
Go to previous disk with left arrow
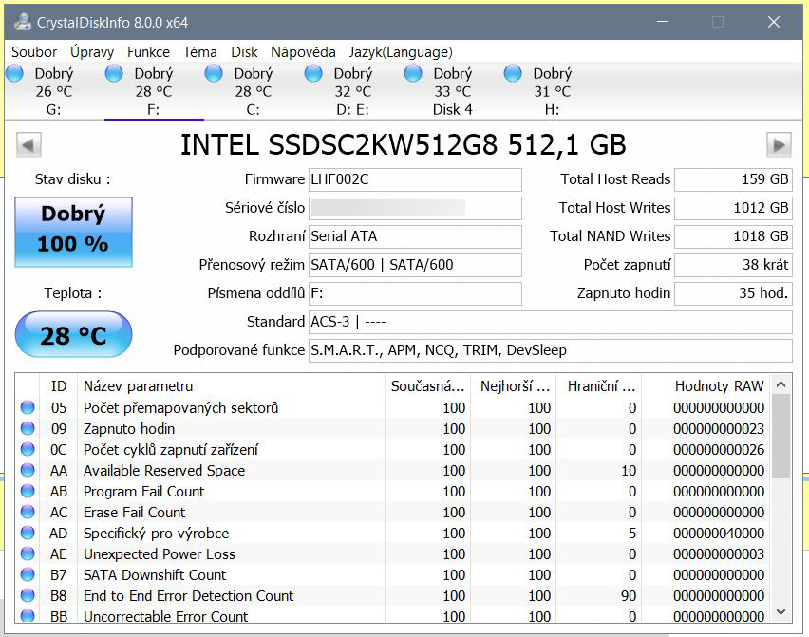(x=29, y=144)
